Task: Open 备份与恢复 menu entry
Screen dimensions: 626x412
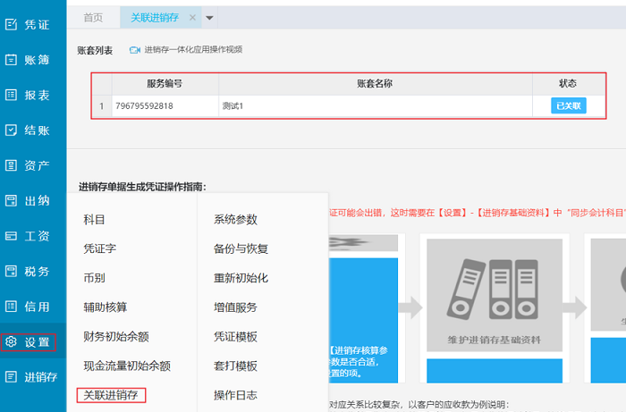Action: point(241,248)
